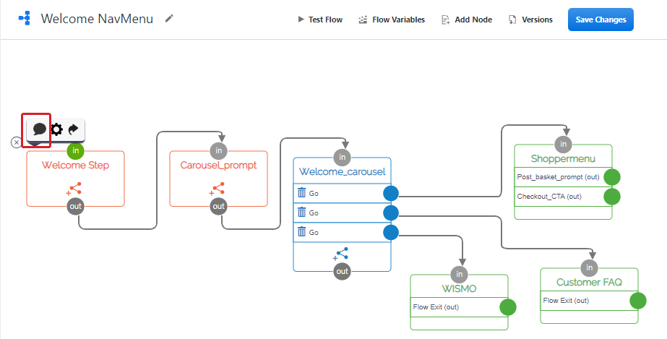This screenshot has height=339, width=667.
Task: Select the WISMO node title
Action: point(459,289)
